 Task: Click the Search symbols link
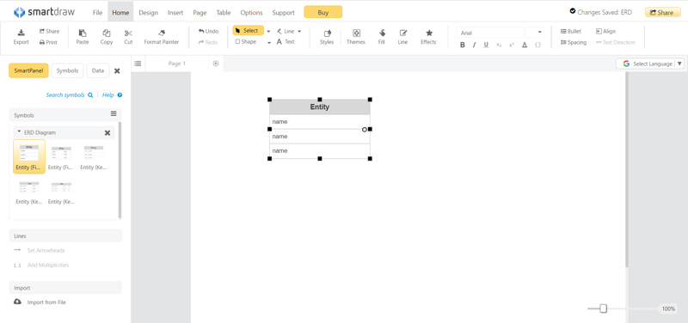click(x=70, y=94)
